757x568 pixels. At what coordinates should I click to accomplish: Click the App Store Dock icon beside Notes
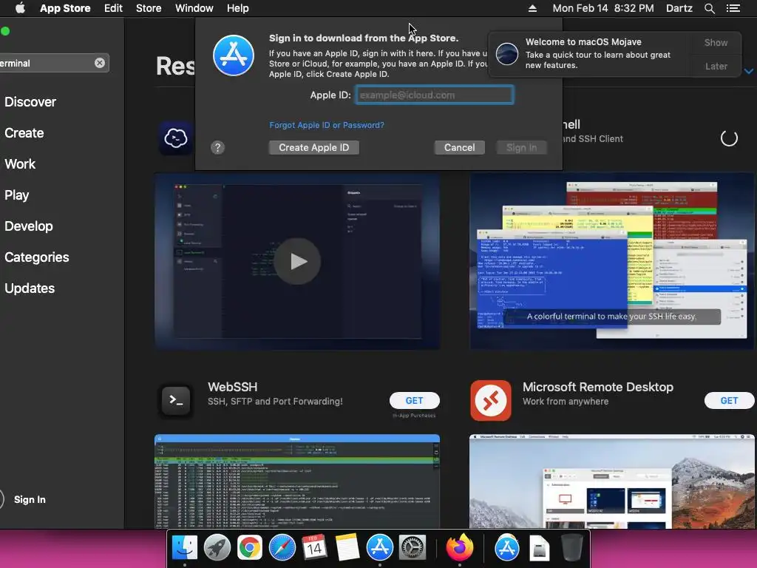[379, 548]
